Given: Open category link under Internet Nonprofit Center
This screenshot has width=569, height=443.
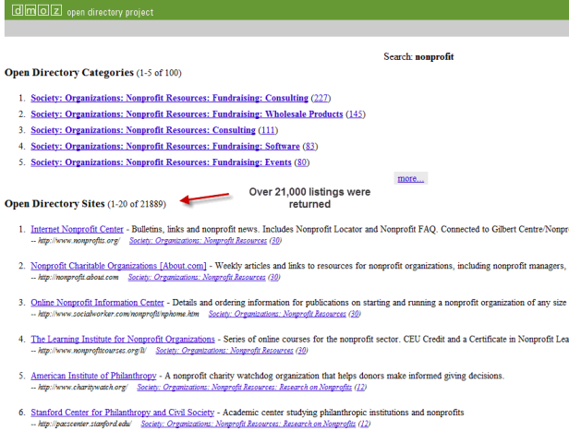Looking at the screenshot, I should coord(197,240).
